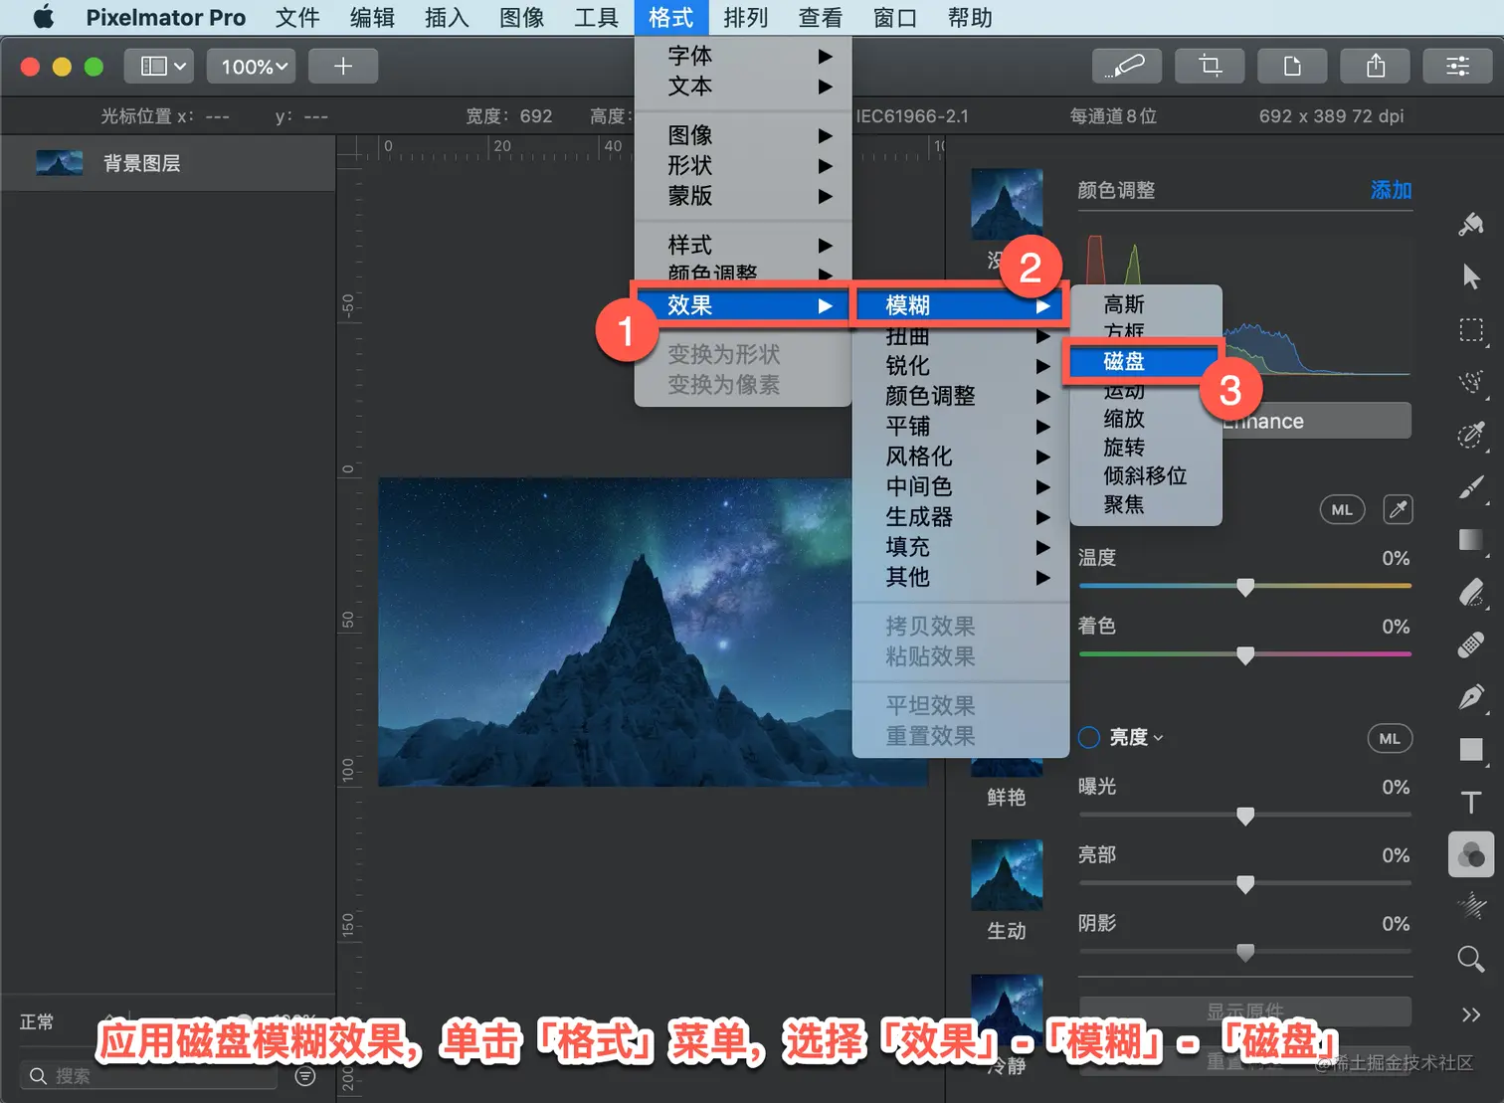Viewport: 1504px width, 1103px height.
Task: Expand the 填充 effects submenu
Action: point(961,547)
